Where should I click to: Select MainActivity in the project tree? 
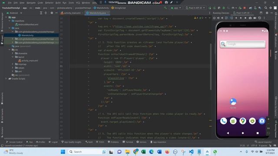[26, 36]
